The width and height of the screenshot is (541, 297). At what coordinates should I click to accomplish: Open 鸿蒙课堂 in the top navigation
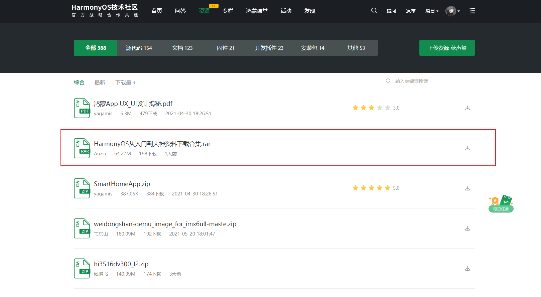point(257,11)
